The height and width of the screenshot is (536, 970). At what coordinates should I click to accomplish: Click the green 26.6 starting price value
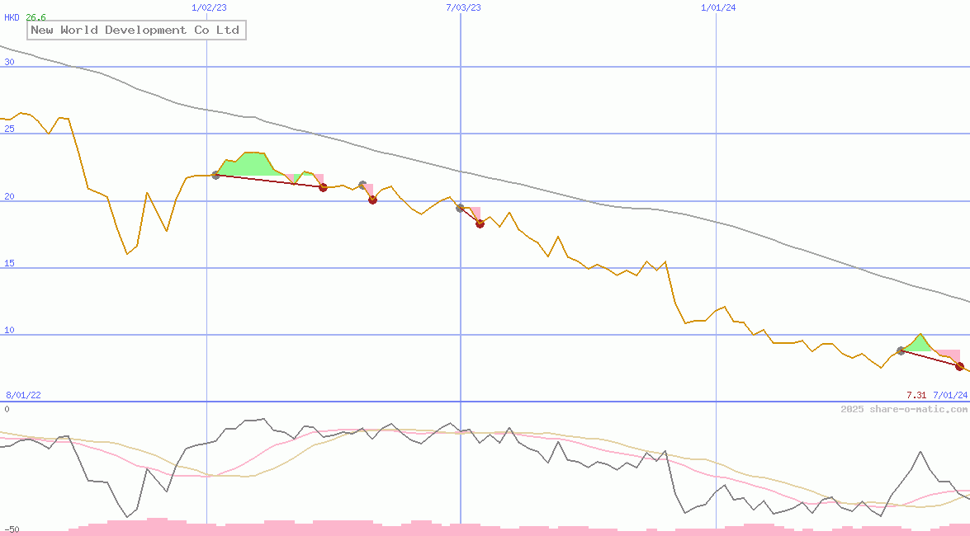point(35,17)
